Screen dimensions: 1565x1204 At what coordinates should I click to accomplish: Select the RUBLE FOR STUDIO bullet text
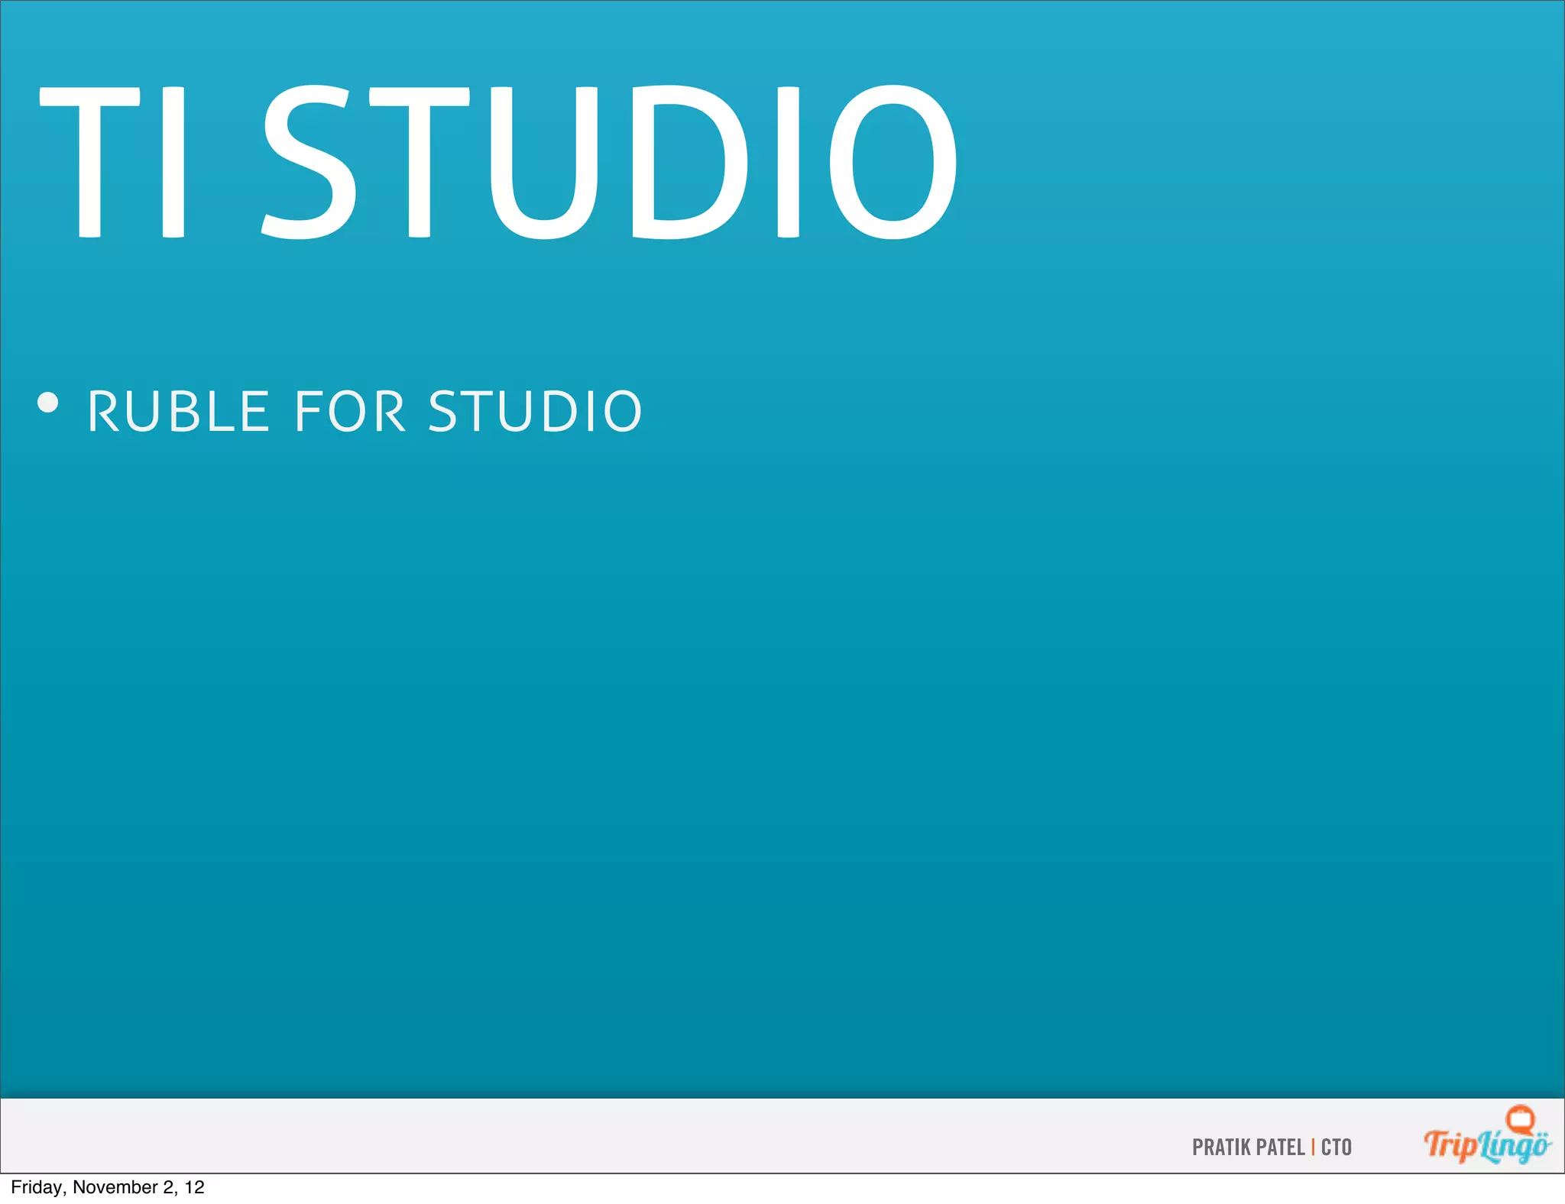tap(365, 412)
